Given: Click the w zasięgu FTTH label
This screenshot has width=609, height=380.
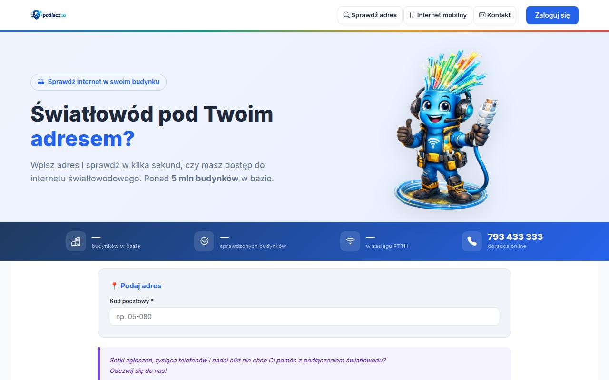Looking at the screenshot, I should (387, 247).
